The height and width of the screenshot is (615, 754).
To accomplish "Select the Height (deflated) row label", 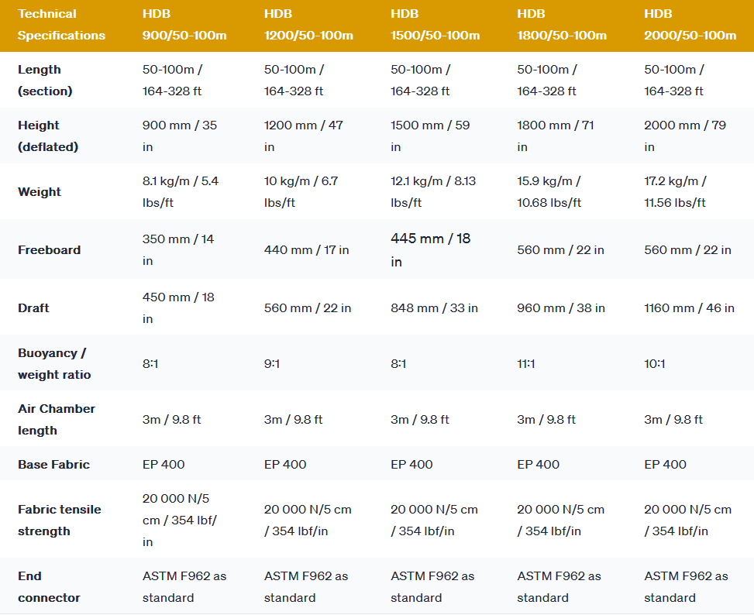I will pos(49,136).
